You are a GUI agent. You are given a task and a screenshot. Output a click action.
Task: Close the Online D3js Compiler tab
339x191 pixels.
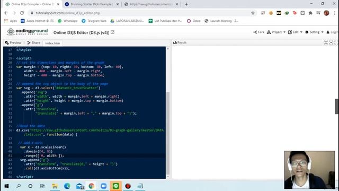[58, 4]
